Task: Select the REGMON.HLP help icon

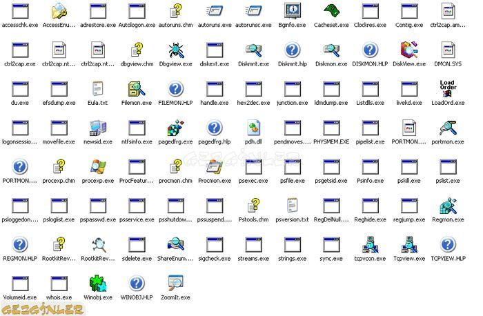Action: (x=20, y=244)
